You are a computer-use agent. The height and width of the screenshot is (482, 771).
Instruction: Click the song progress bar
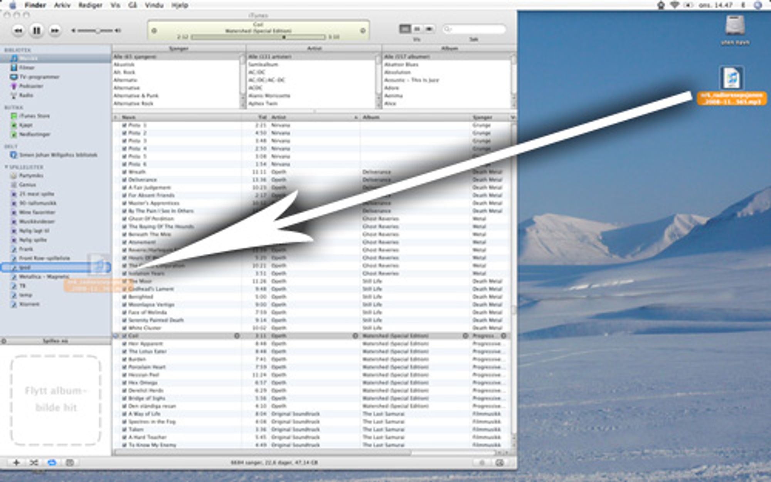pyautogui.click(x=258, y=37)
